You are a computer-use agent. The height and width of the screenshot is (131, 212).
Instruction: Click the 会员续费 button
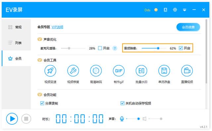click(x=188, y=27)
